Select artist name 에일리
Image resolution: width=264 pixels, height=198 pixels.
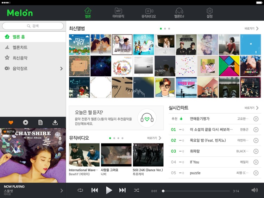point(244,162)
